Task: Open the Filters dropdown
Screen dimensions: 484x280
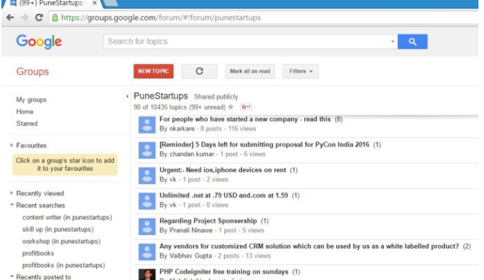Action: 301,71
